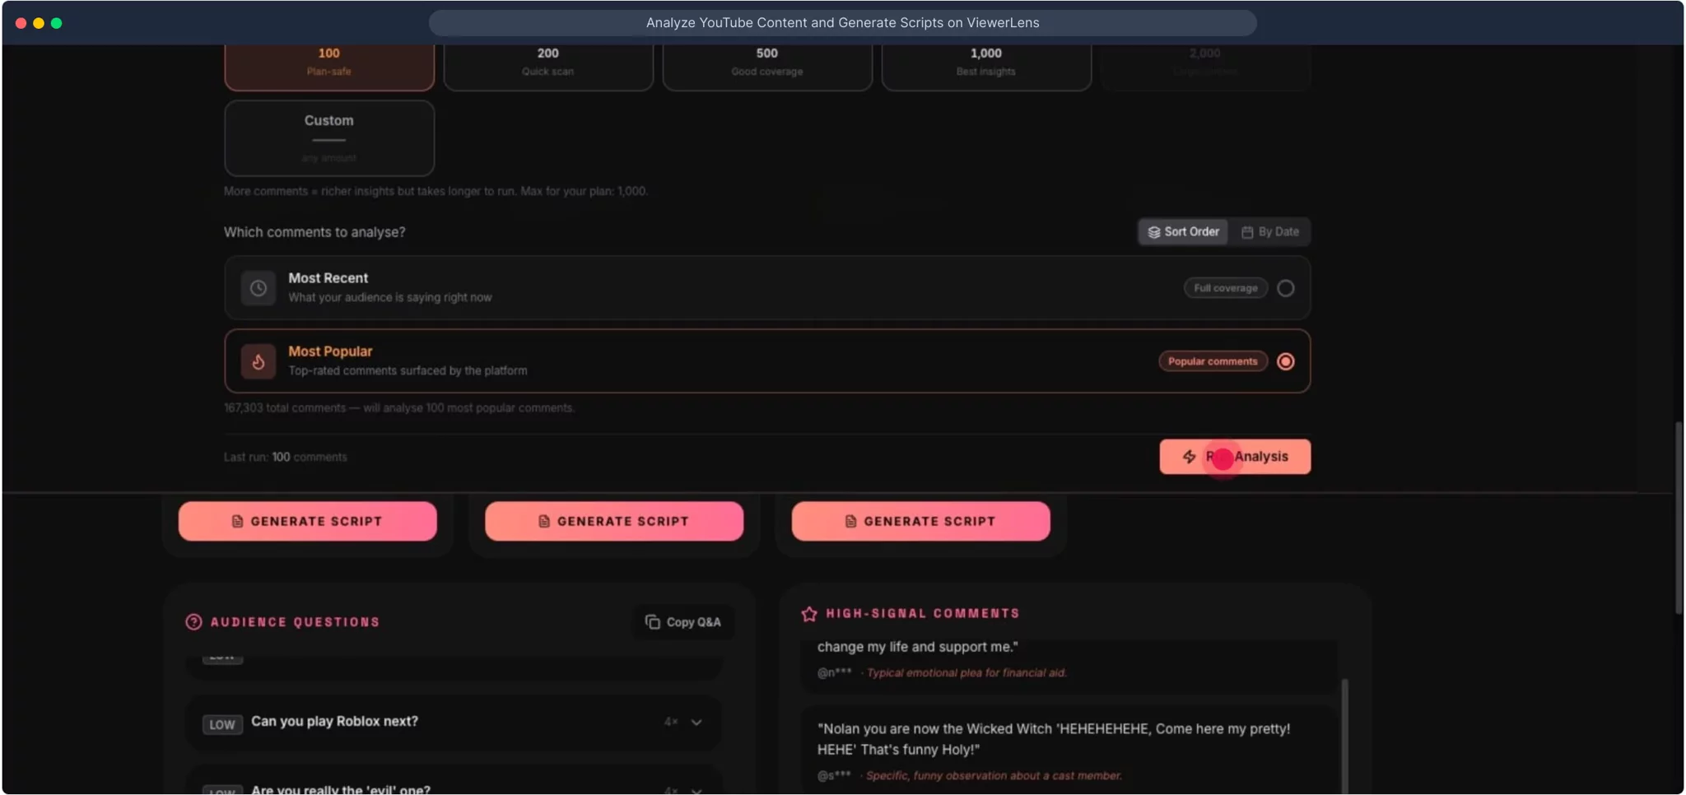The width and height of the screenshot is (1686, 795).
Task: Click the copy icon in Copy Q&A
Action: click(653, 622)
